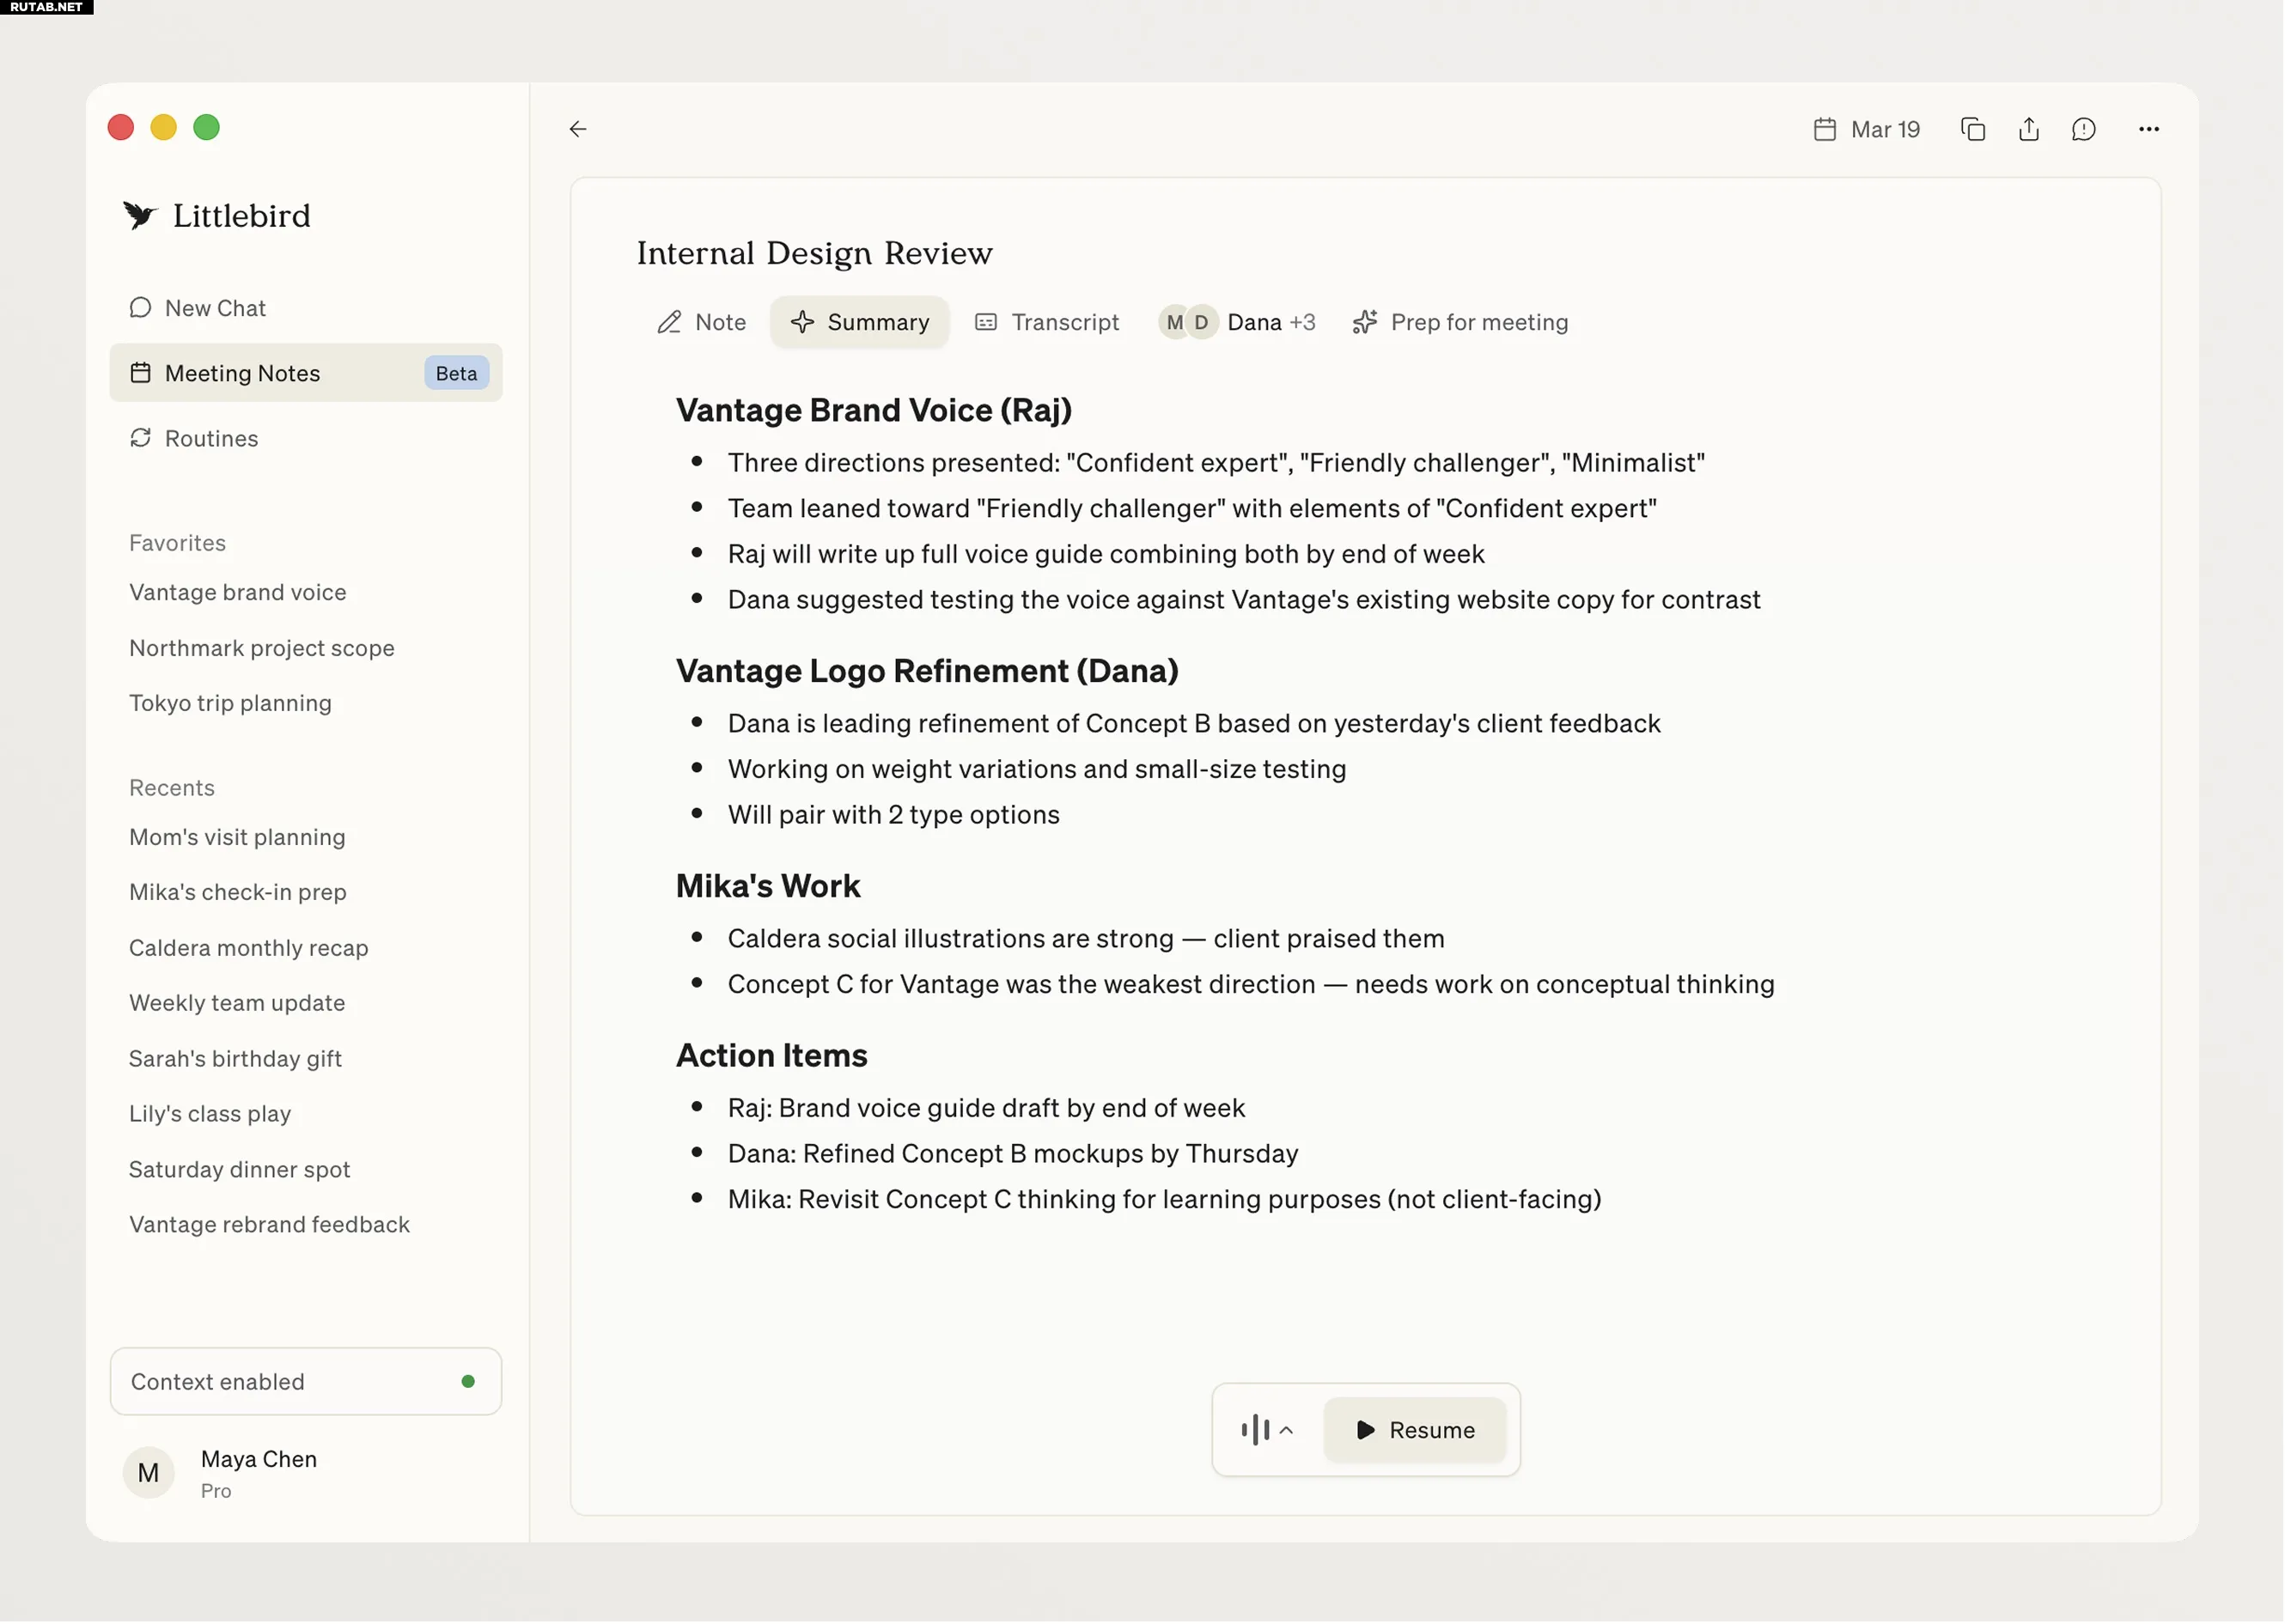Expand the audio options chevron
This screenshot has width=2285, height=1624.
point(1286,1430)
